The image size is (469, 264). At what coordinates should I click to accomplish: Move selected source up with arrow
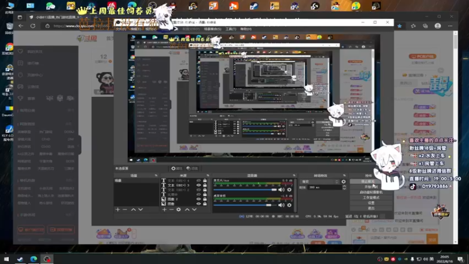coord(187,209)
